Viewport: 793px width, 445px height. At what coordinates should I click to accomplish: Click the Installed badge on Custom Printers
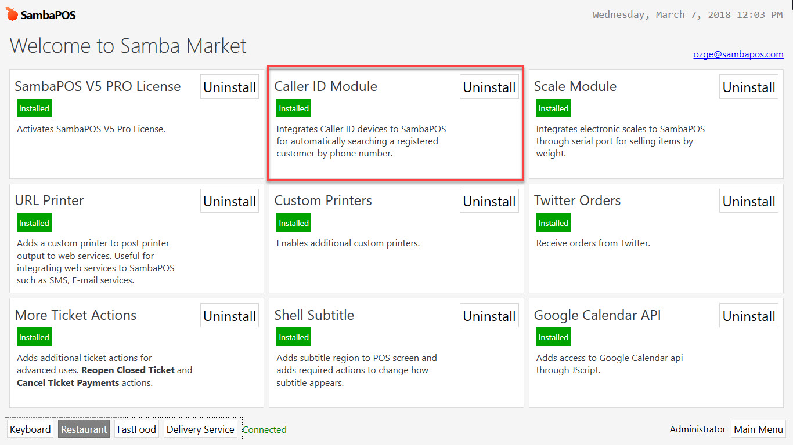tap(293, 222)
